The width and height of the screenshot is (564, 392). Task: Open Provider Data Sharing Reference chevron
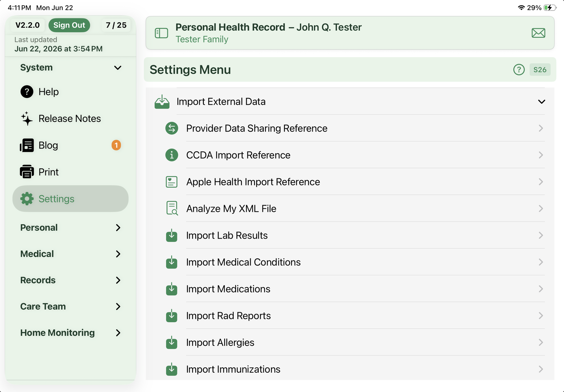tap(541, 128)
